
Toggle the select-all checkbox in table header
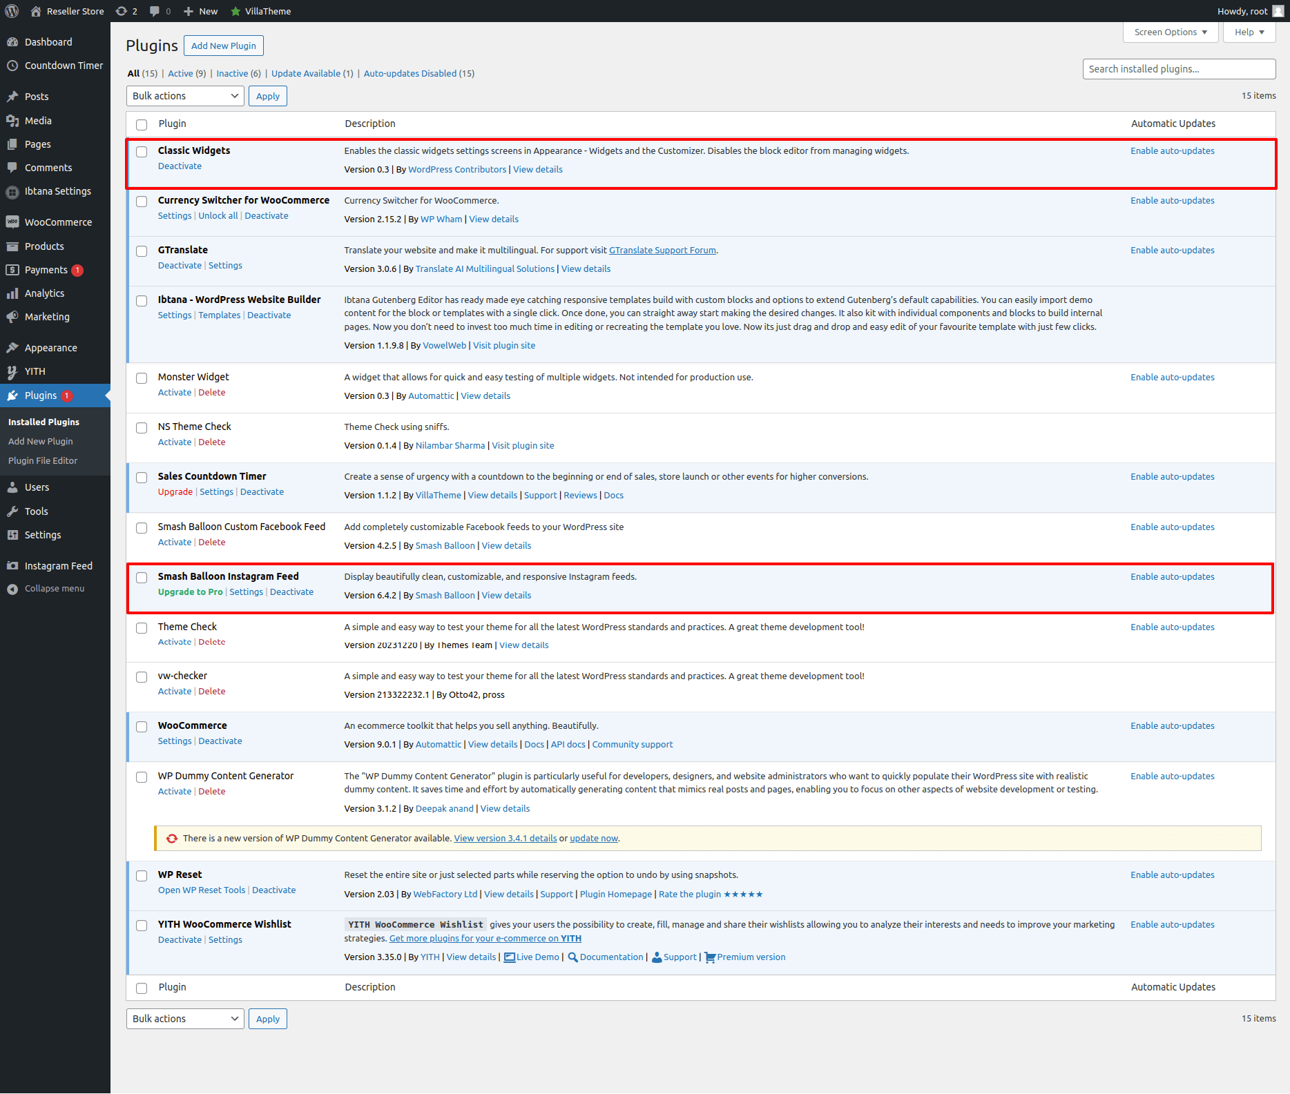click(142, 125)
